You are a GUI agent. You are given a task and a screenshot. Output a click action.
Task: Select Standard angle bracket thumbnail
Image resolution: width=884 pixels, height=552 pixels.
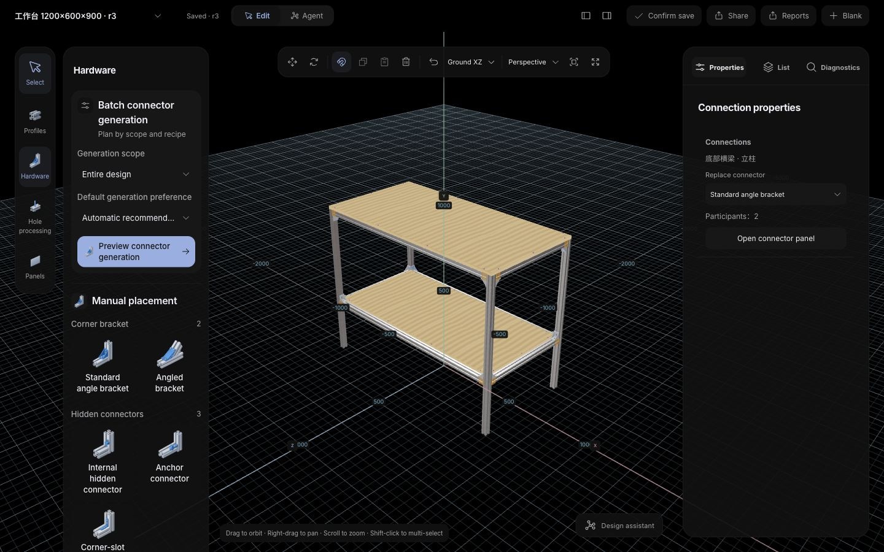[103, 367]
